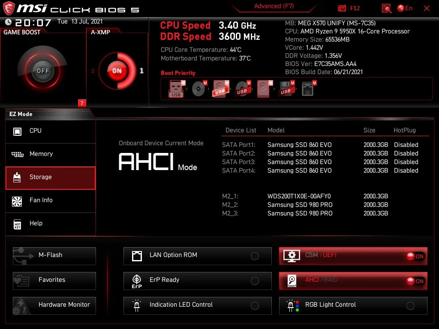
Task: Select the hard drive boot device
Action: [x=264, y=89]
